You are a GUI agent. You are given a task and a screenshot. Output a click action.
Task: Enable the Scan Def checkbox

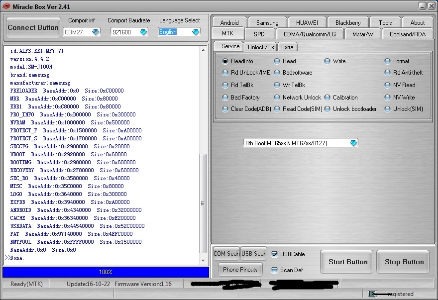[274, 270]
